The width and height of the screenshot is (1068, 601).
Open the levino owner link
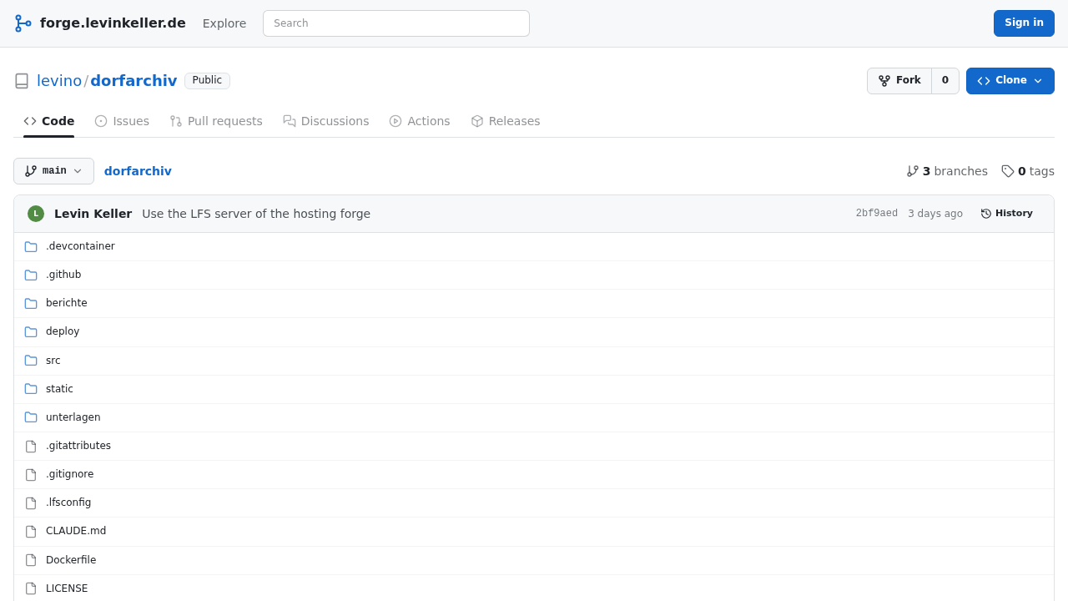point(59,81)
